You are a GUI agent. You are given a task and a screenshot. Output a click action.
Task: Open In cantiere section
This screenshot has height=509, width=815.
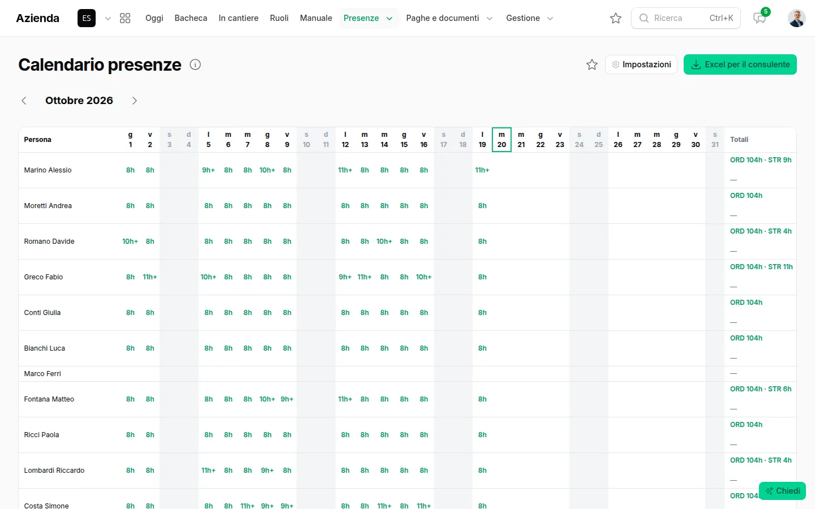[238, 18]
